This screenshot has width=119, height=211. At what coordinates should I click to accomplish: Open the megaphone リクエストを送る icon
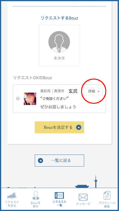12,196
